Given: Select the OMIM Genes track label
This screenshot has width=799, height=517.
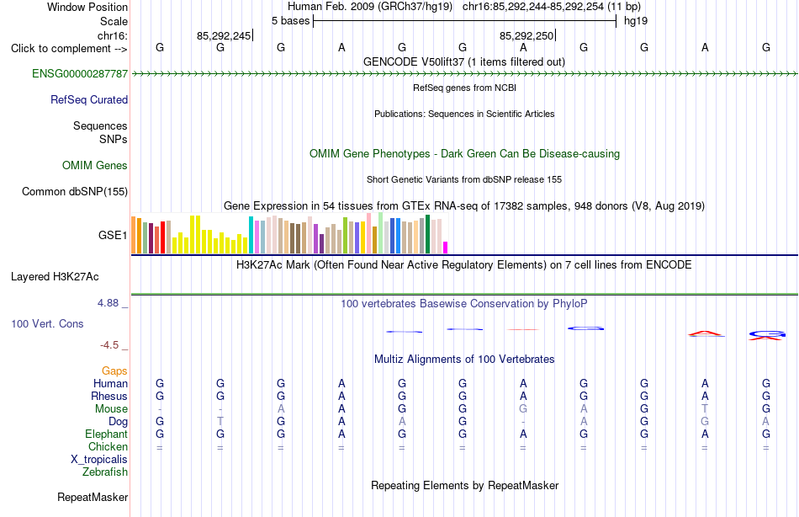Looking at the screenshot, I should (x=94, y=165).
